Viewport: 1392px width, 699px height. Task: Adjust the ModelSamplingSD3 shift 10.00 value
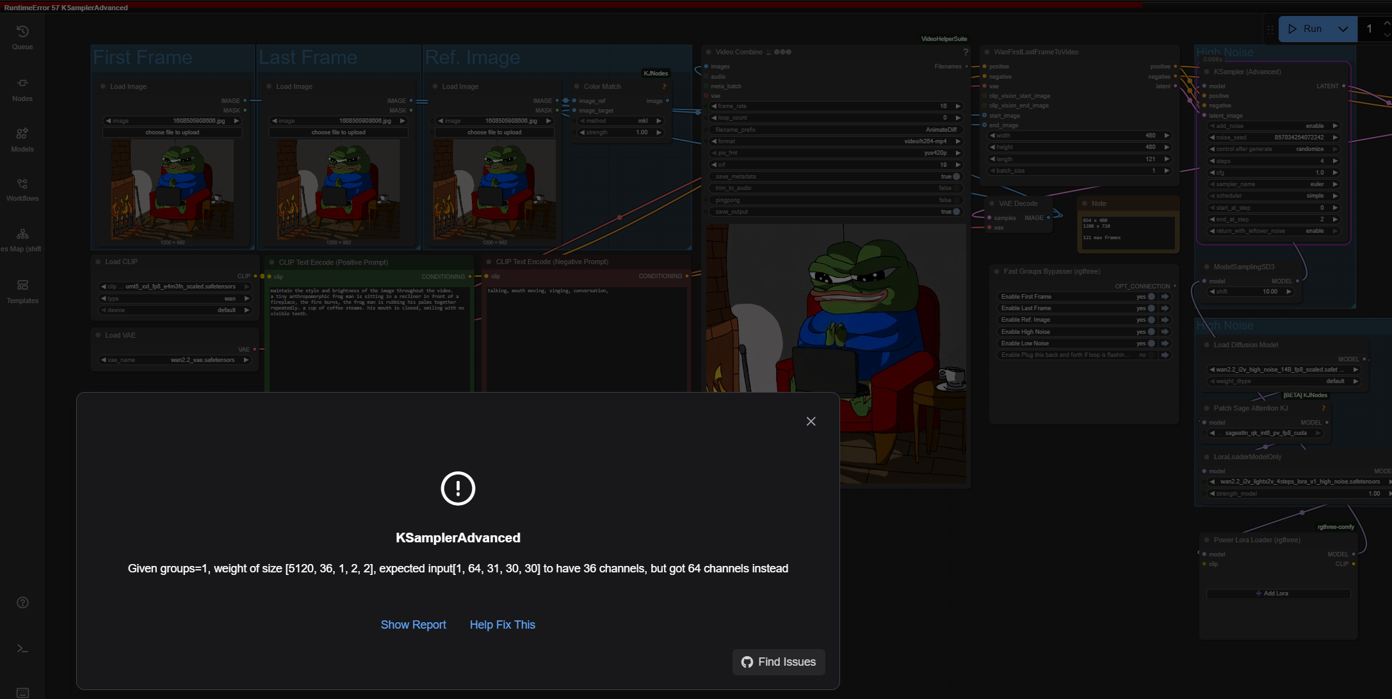(1250, 292)
